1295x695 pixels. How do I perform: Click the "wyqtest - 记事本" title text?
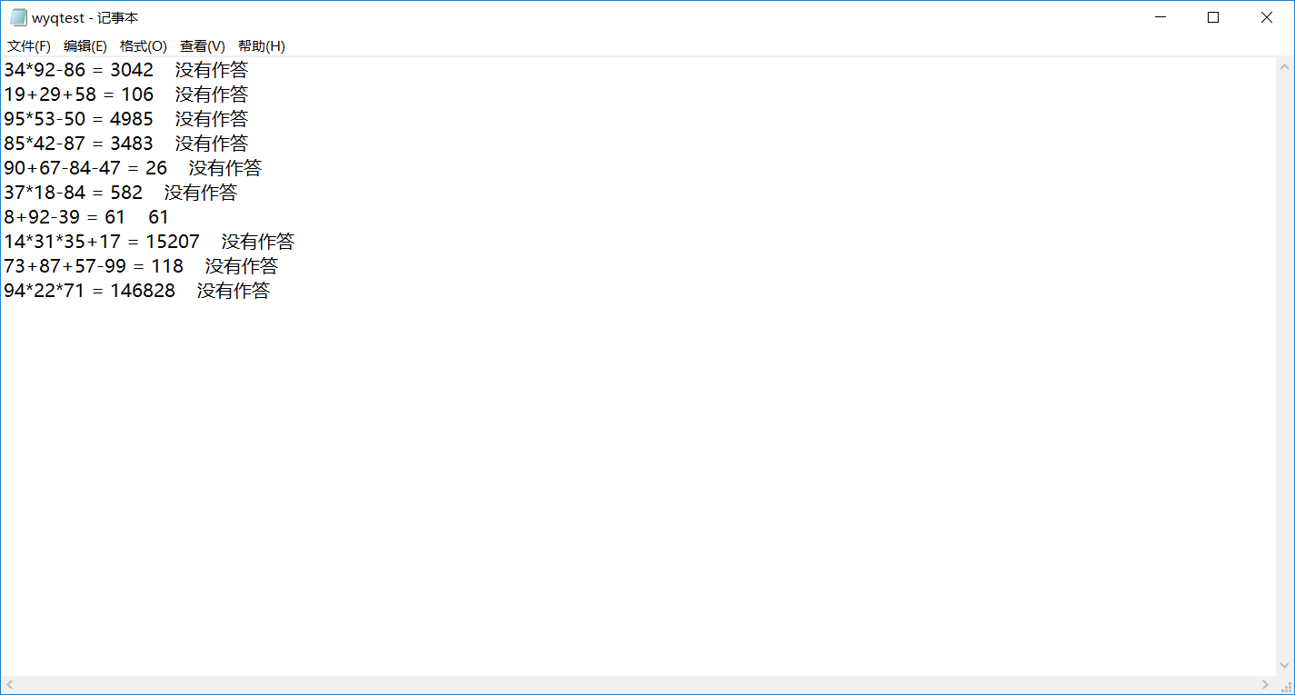(x=85, y=18)
